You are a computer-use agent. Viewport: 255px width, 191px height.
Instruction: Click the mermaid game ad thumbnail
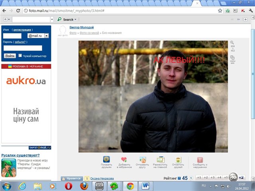9,168
